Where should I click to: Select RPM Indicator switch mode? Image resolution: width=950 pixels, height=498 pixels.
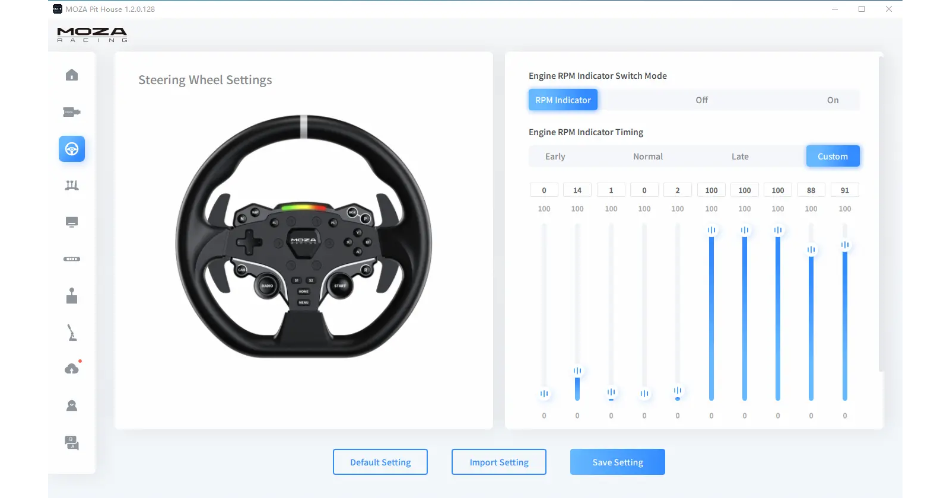[563, 100]
